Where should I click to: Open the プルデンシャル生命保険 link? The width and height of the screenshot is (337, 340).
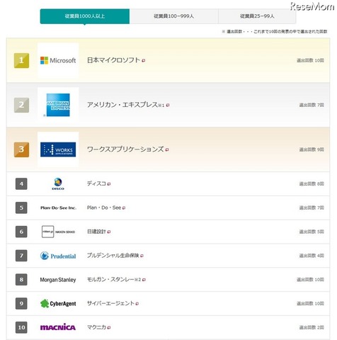[x=113, y=255]
